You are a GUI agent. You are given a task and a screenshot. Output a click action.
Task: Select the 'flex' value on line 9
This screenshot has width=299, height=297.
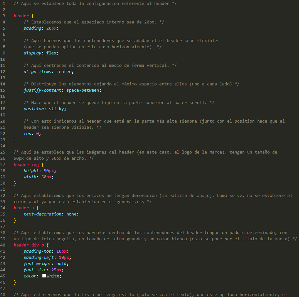coord(51,53)
